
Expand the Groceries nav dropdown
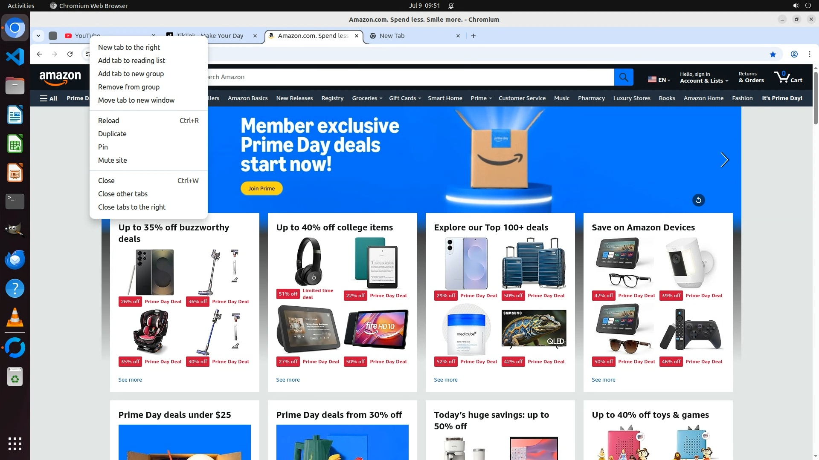(x=367, y=98)
